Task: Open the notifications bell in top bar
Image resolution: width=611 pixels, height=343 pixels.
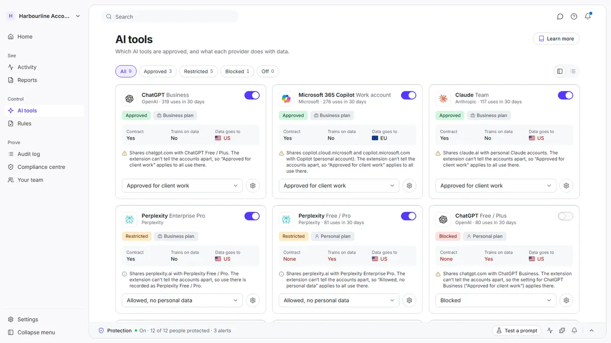Action: (x=588, y=16)
